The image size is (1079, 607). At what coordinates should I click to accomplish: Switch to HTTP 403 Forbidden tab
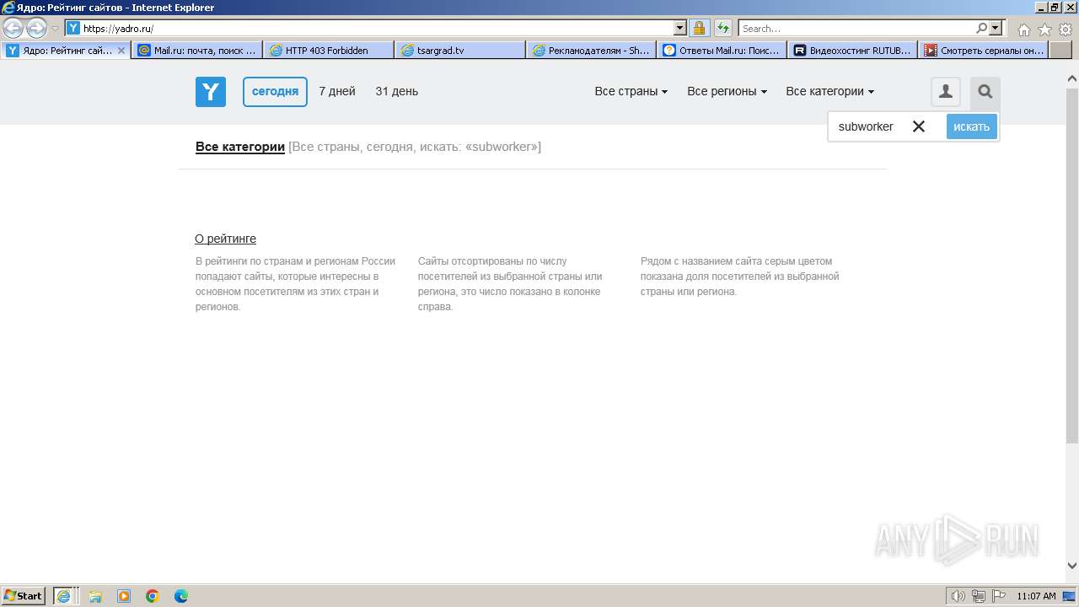[329, 51]
